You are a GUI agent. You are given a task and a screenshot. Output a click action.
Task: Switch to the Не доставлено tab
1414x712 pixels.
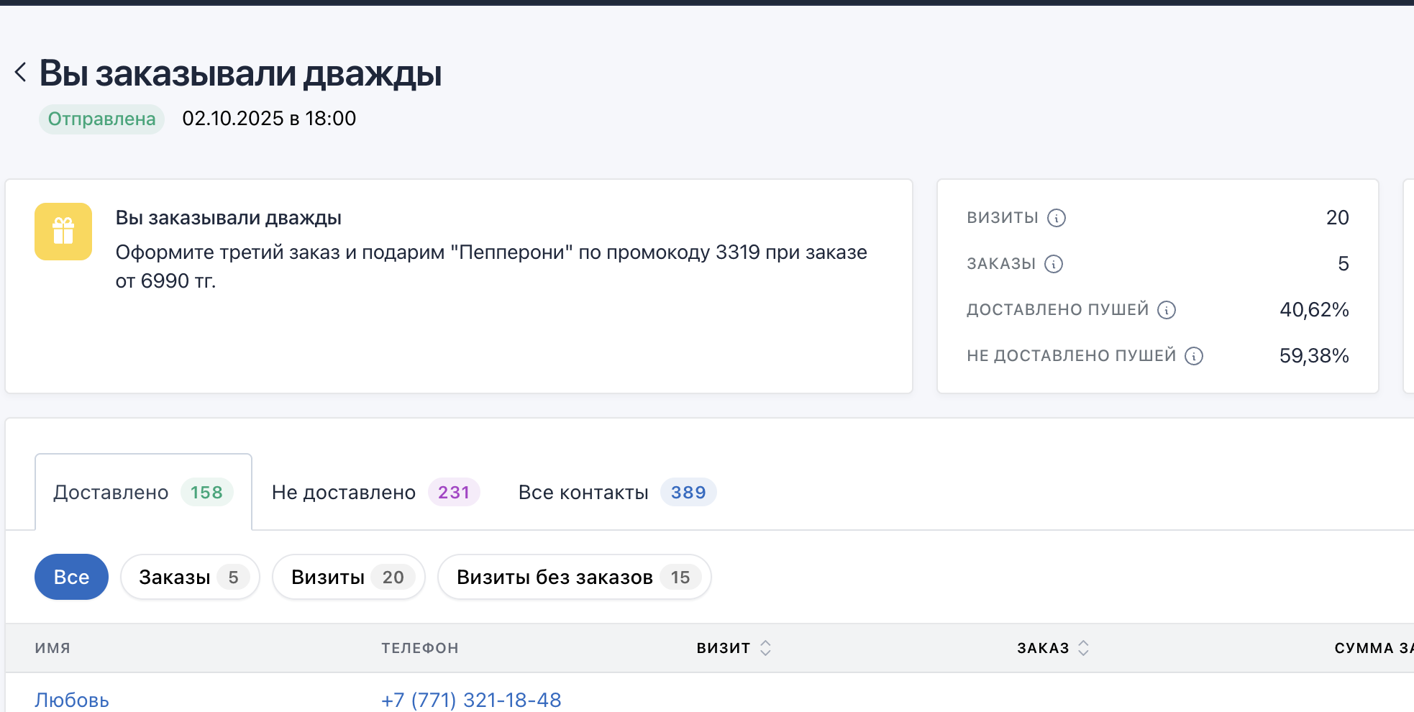click(374, 493)
